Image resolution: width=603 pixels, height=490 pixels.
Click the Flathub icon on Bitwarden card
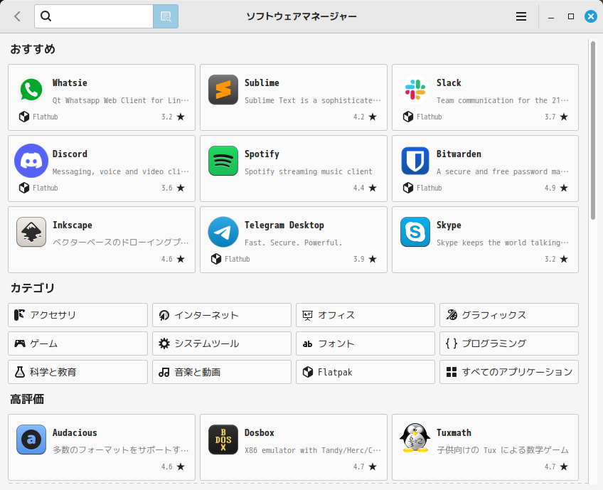tap(408, 188)
